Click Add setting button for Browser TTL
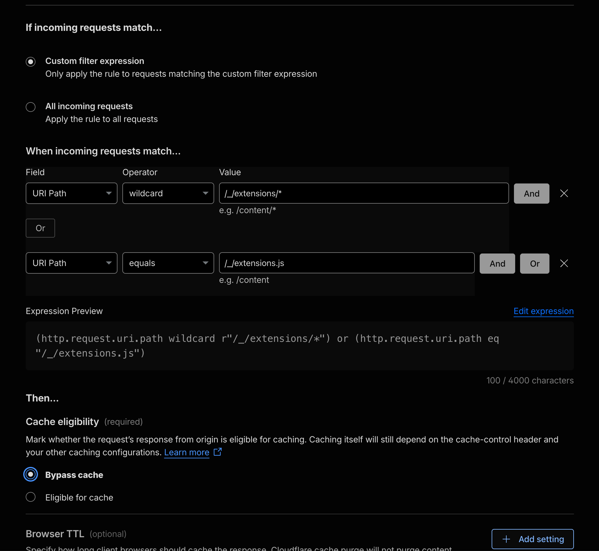This screenshot has height=551, width=599. 533,539
